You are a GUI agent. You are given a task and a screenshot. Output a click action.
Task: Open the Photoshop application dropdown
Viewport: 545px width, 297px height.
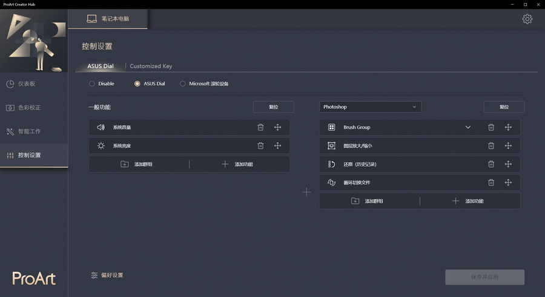370,107
